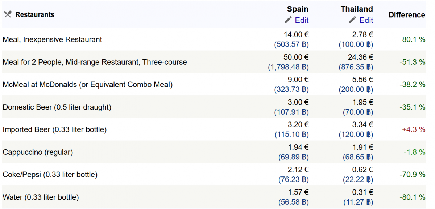
Task: Open the Edit link for Thailand
Action: click(x=366, y=20)
